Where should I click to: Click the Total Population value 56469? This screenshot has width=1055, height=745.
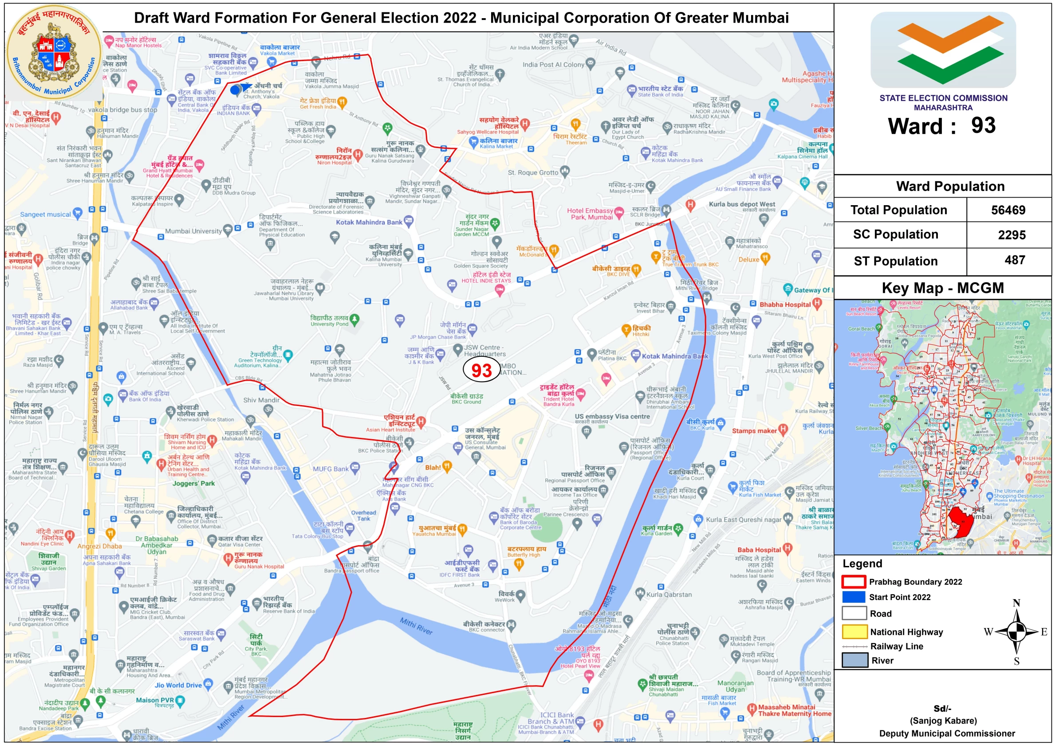tap(1008, 210)
